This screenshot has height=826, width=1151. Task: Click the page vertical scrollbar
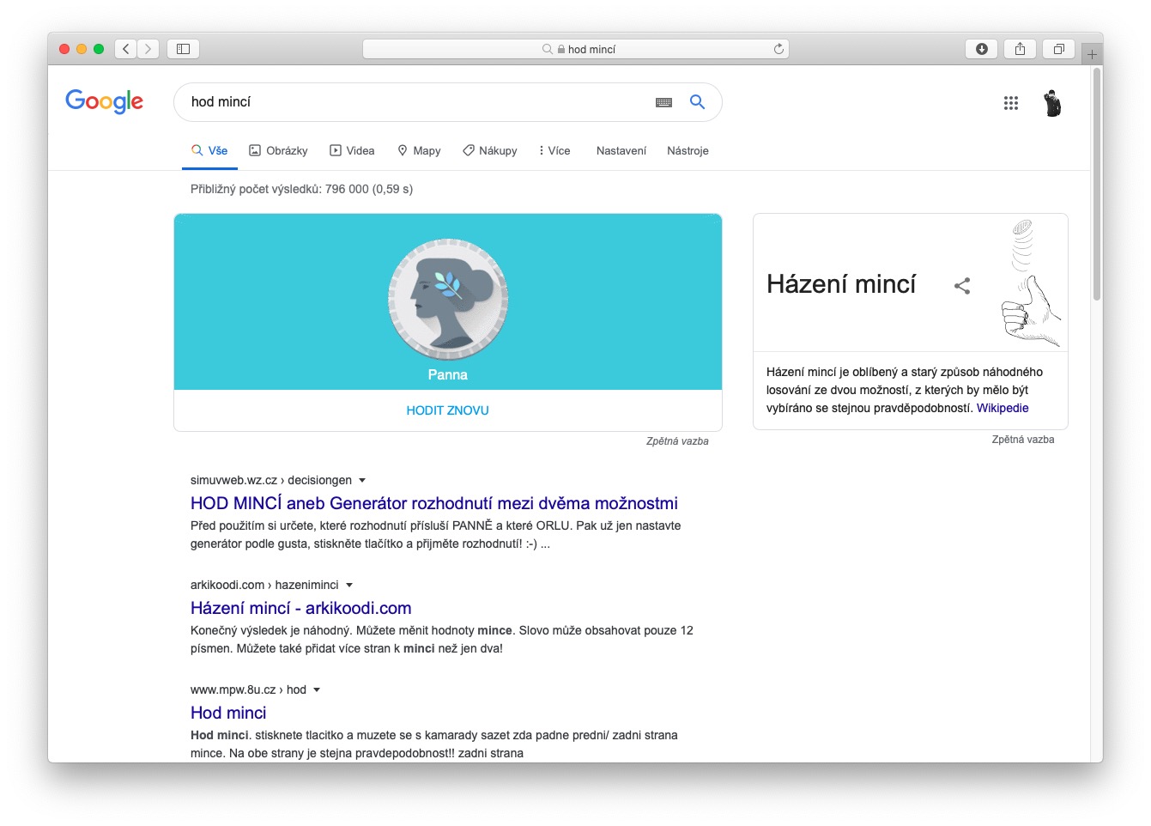click(x=1097, y=185)
